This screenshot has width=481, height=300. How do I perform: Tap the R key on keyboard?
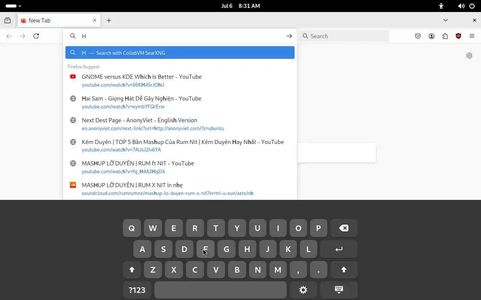[x=195, y=228]
